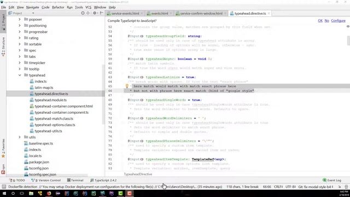Open the Configure link for TypeScript
Image resolution: width=350 pixels, height=197 pixels.
click(x=338, y=21)
